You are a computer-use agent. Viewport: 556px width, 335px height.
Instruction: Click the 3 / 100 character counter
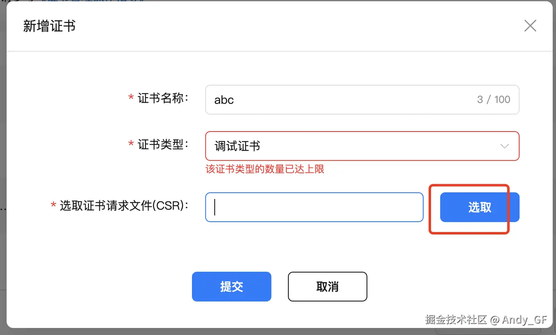[x=493, y=100]
